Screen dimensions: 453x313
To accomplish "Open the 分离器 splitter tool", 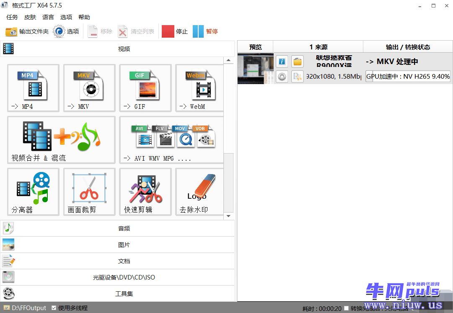I will (x=33, y=192).
